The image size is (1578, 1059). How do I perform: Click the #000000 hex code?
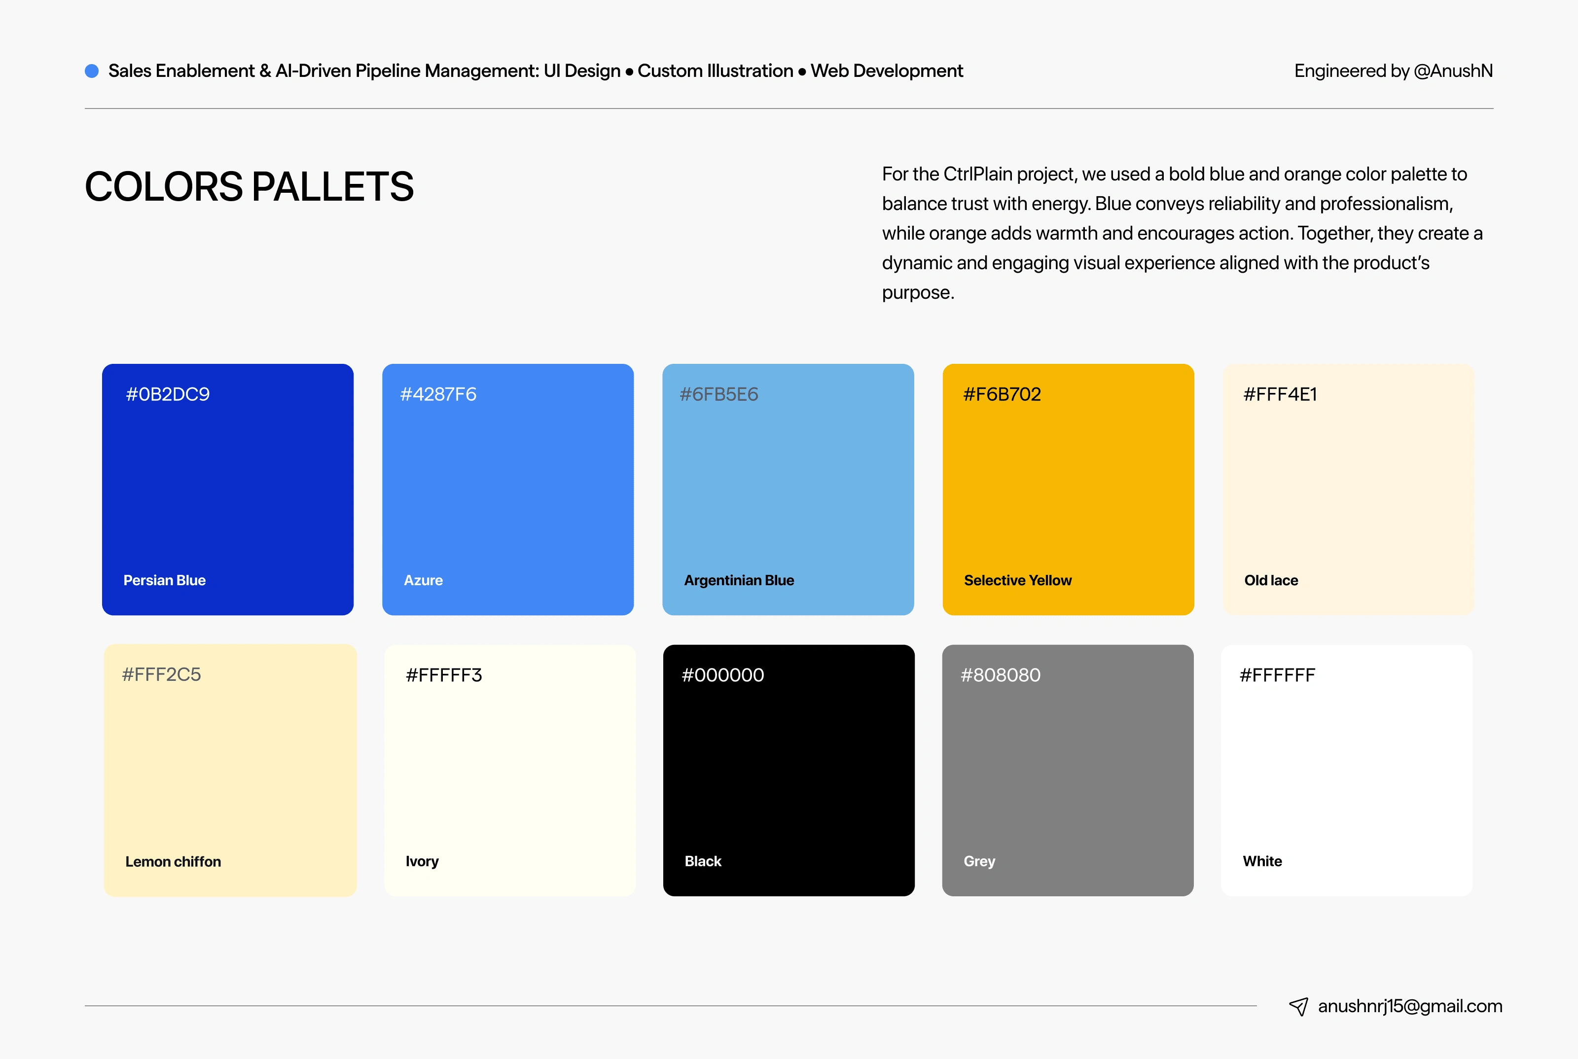pos(723,675)
